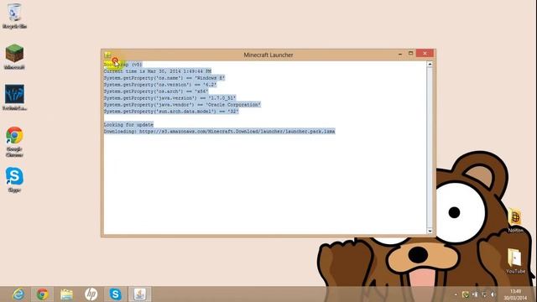
Task: Open the Recycle Bin desktop icon
Action: pos(14,16)
